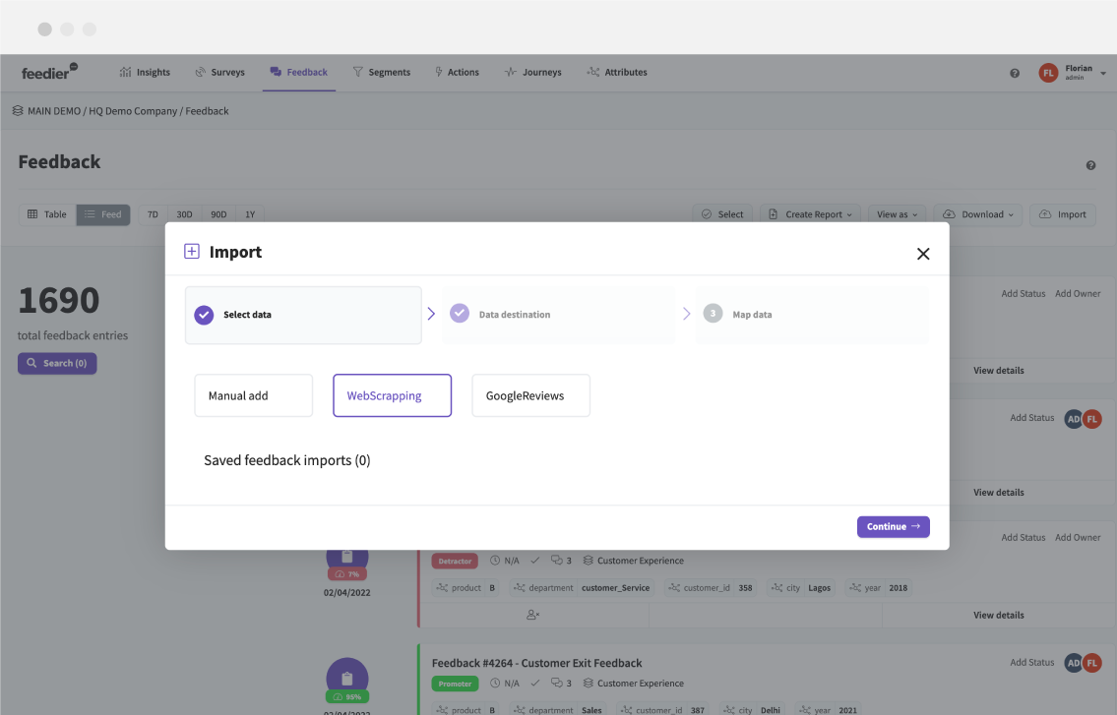Expand the View as menu

coord(896,213)
